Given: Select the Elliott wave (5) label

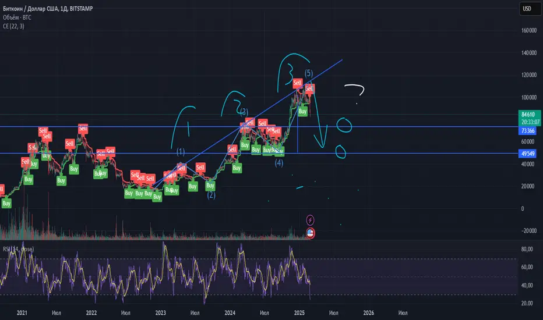Looking at the screenshot, I should pyautogui.click(x=309, y=73).
